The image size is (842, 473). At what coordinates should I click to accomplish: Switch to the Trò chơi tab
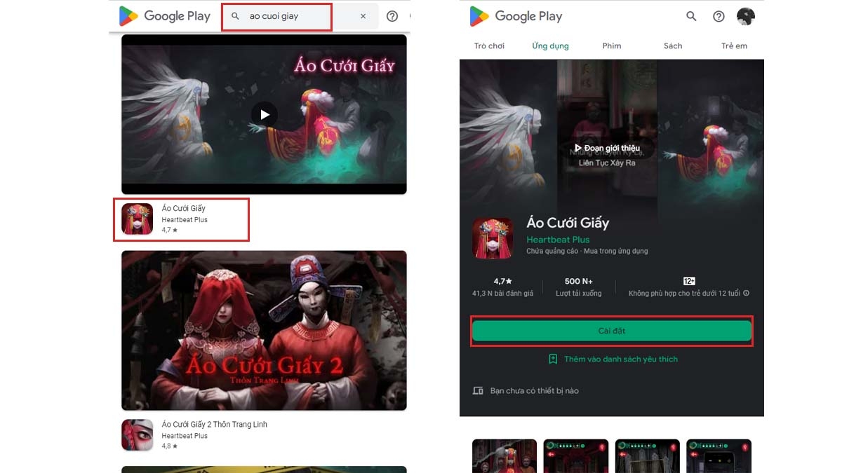click(x=489, y=46)
